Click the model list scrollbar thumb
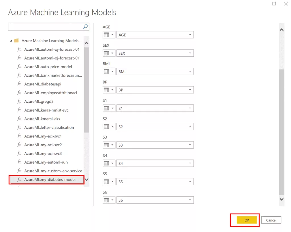The image size is (291, 232). [86, 90]
